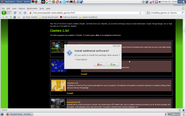186x116 pixels.
Task: Open the search engine selector dropdown
Action: [149, 13]
